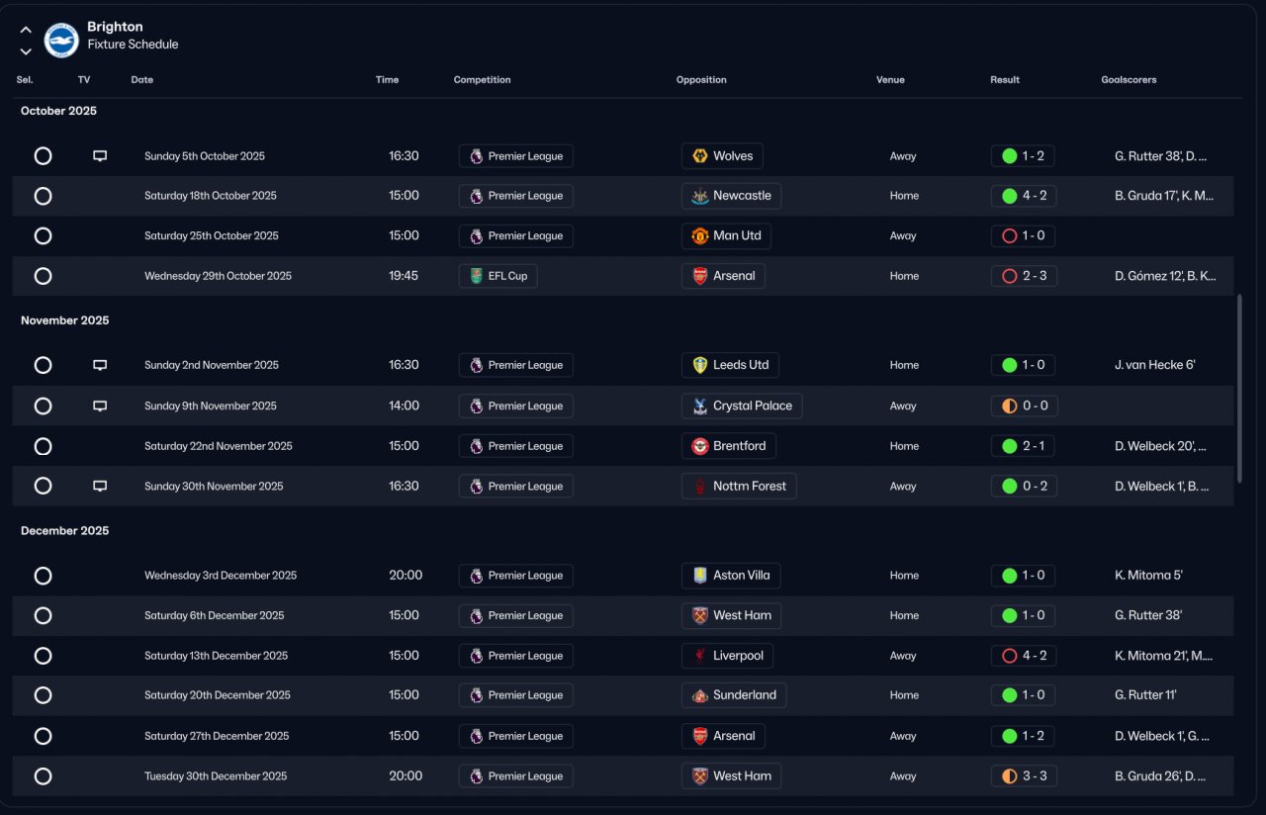The width and height of the screenshot is (1266, 815).
Task: Click the 'November 2025' month heading
Action: pos(65,320)
